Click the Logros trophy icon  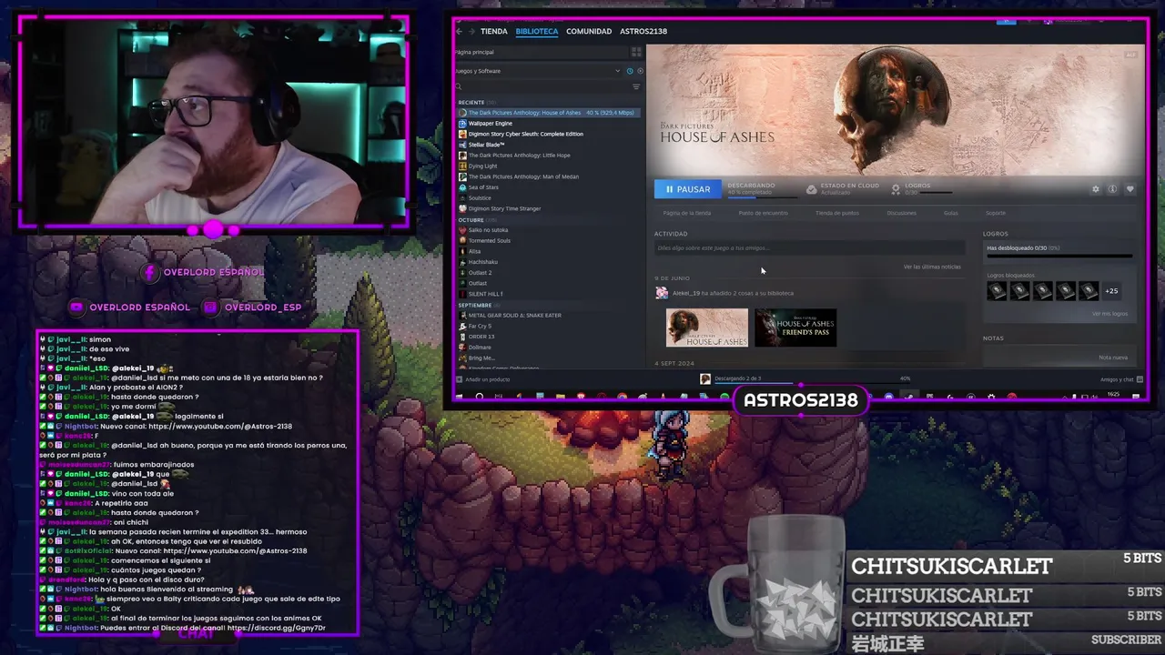896,189
